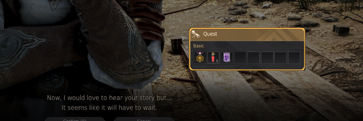
Task: Click the quest scroll icon in the header
Action: 195,34
